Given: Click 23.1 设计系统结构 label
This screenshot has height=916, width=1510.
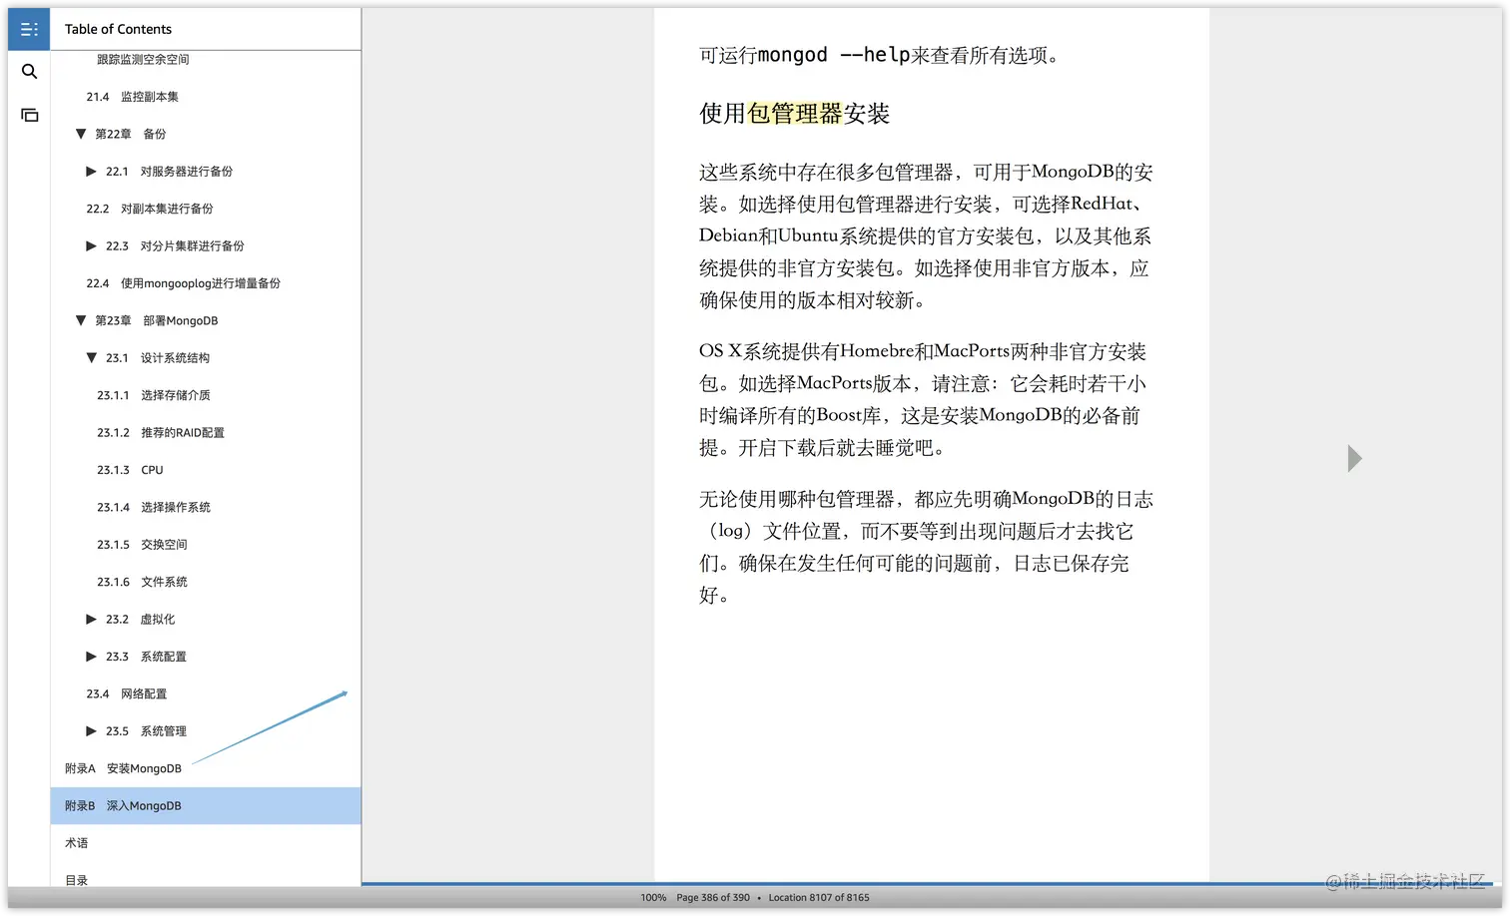Looking at the screenshot, I should pos(158,358).
